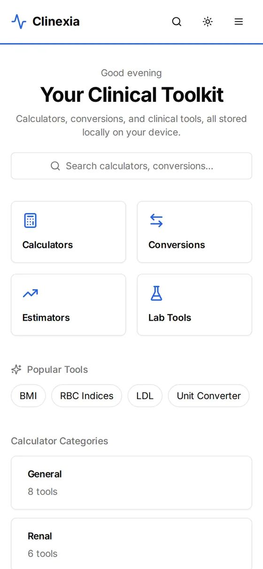Click the Clinexia brand name
Screen dimensions: 263x569
[x=56, y=22]
